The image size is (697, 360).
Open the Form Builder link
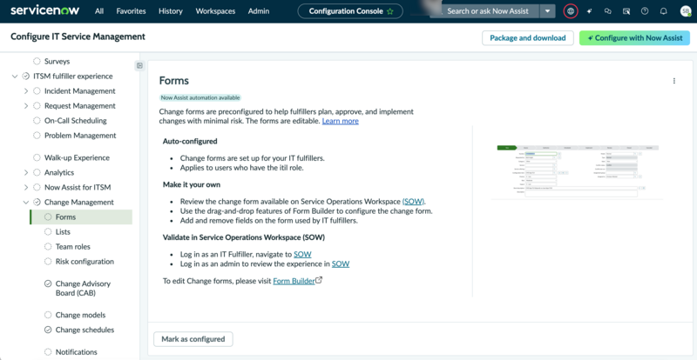coord(294,281)
